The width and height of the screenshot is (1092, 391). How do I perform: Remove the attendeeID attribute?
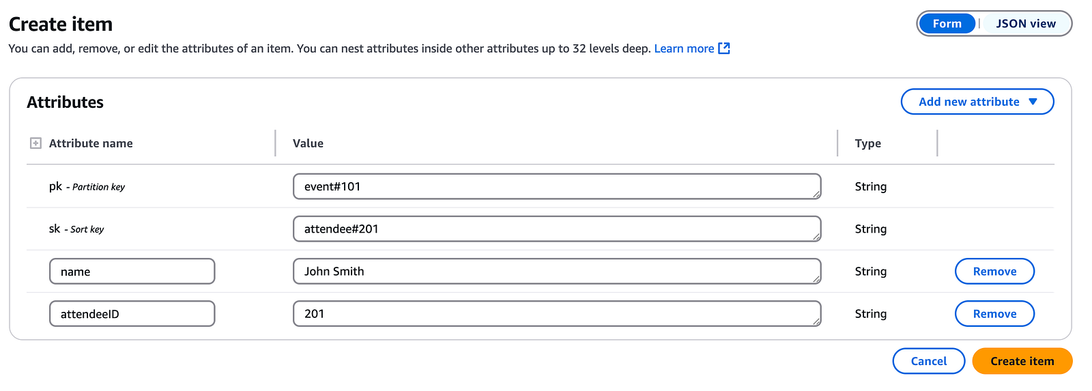click(x=994, y=314)
